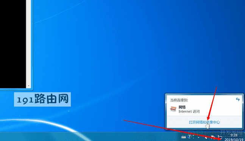Select the 网络 connection park bench icon
The width and height of the screenshot is (245, 141).
(x=173, y=109)
